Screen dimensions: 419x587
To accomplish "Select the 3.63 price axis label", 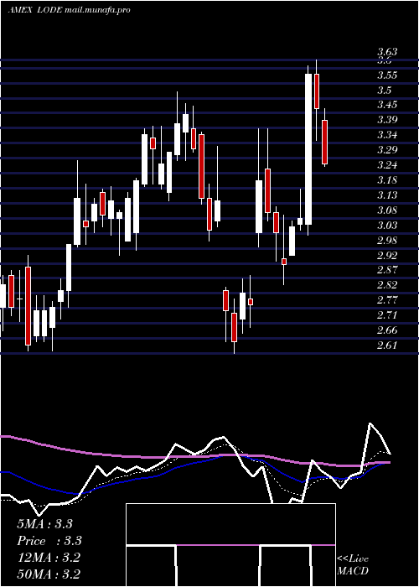I will 387,52.
